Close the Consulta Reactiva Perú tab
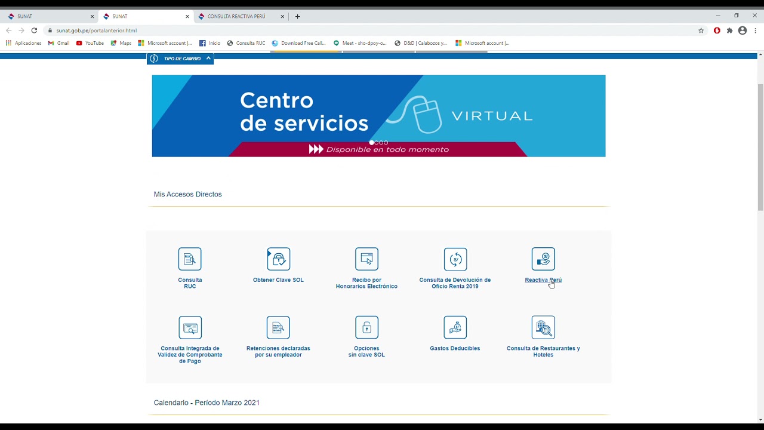This screenshot has width=764, height=430. tap(282, 17)
